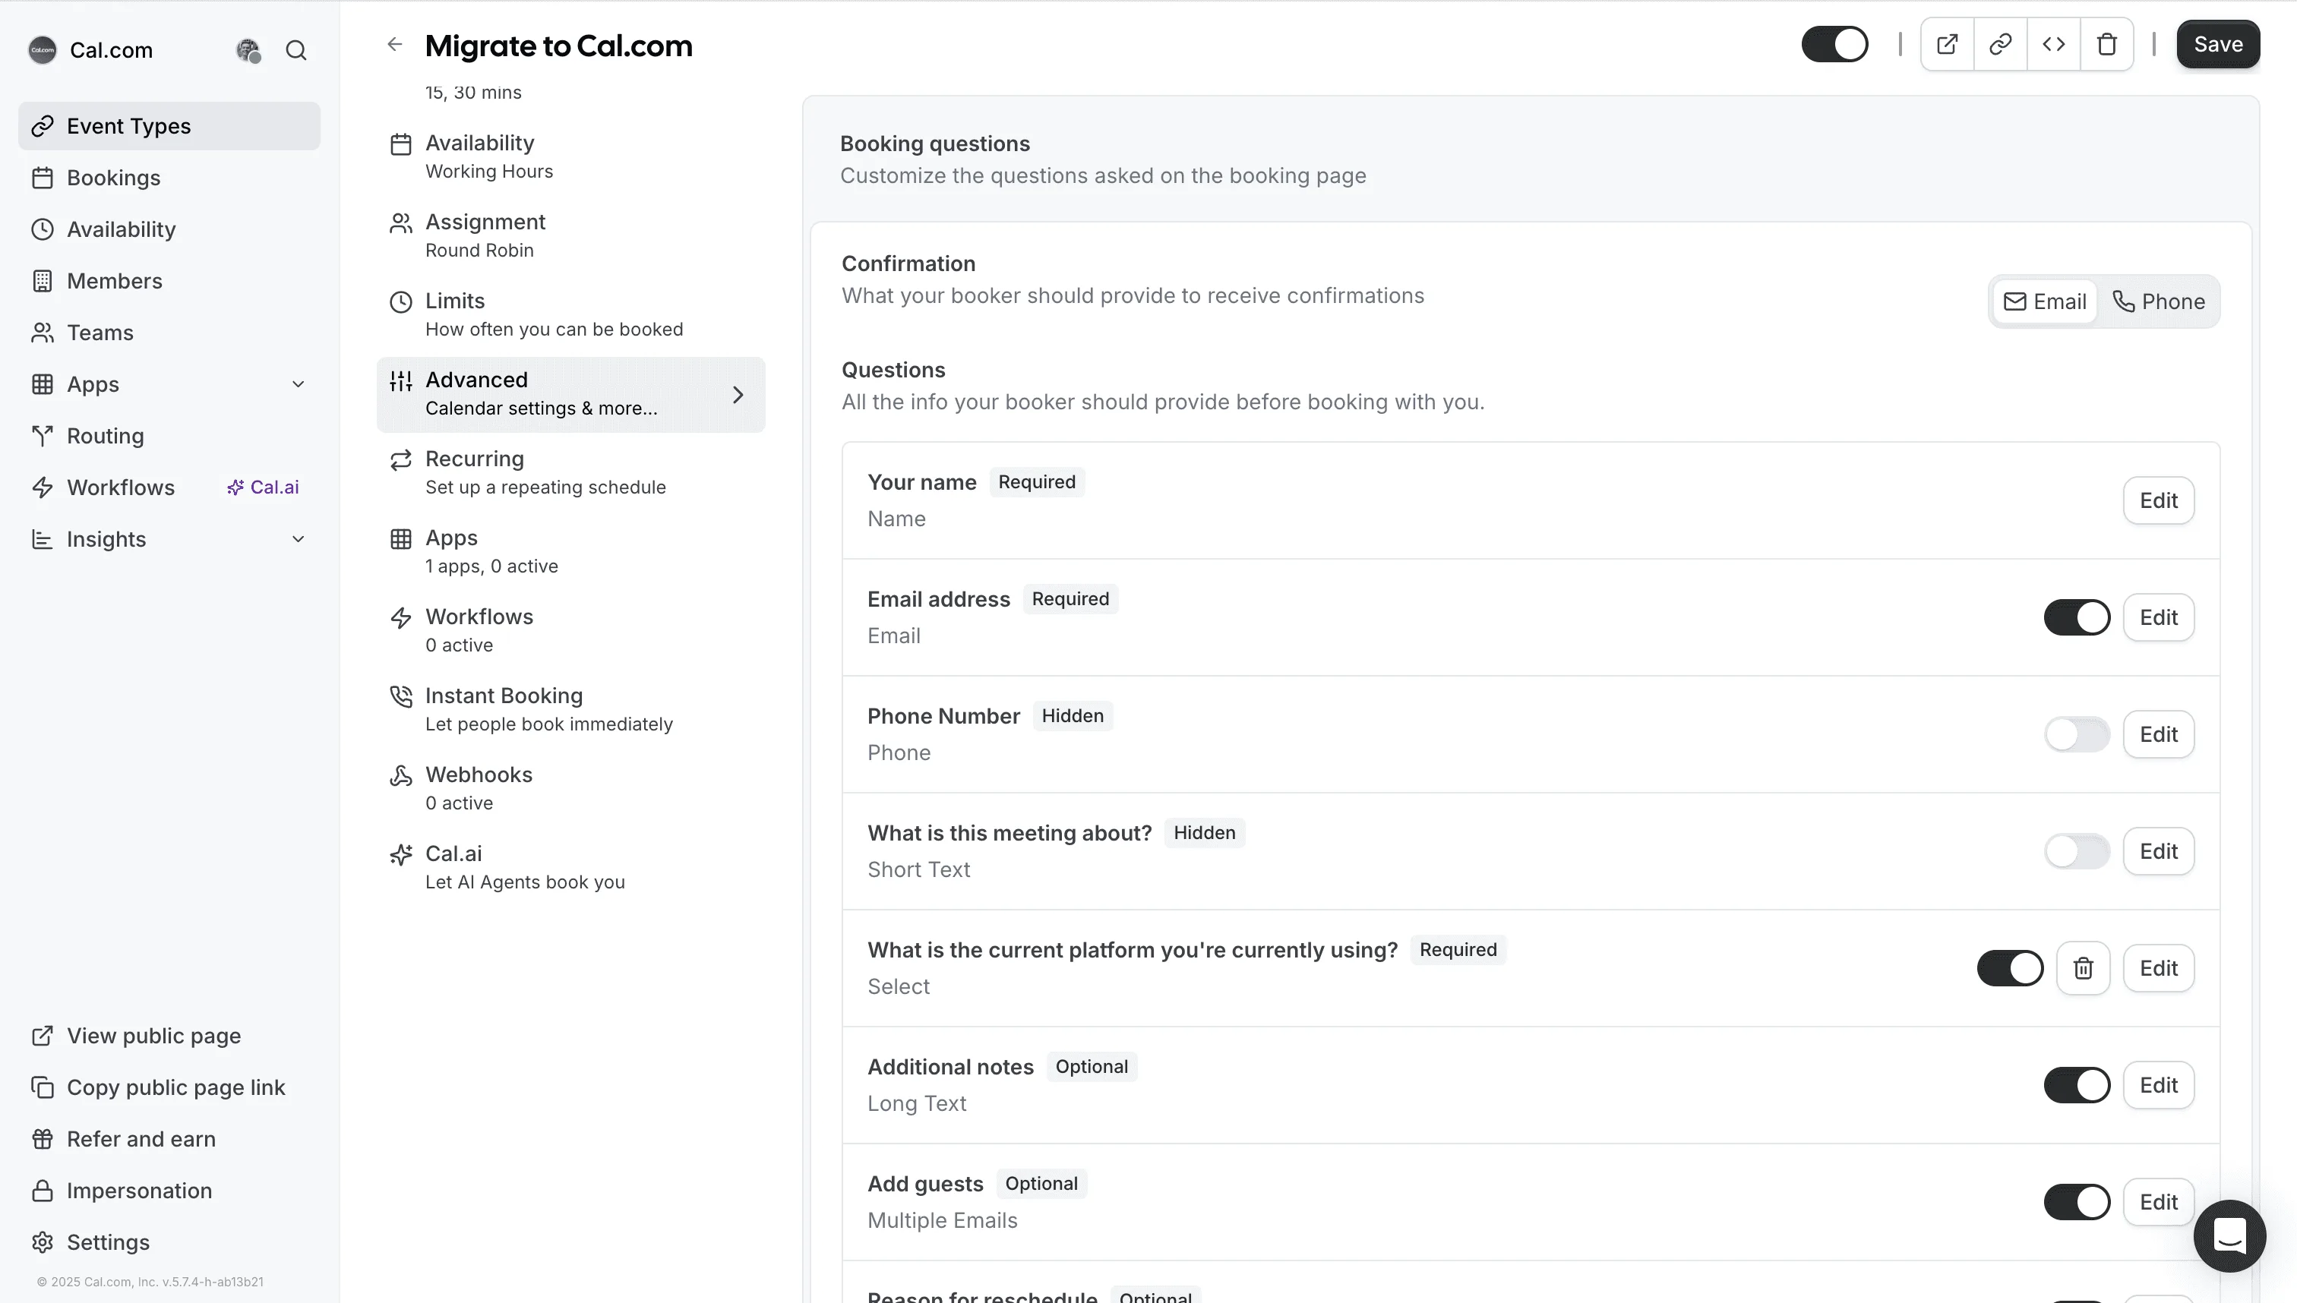Open the Instant Booking tab

coord(570,710)
